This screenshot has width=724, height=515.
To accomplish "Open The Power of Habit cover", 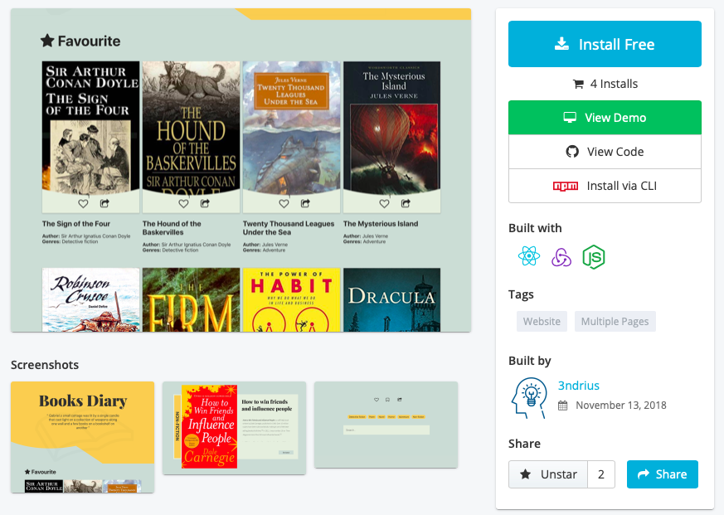I will pyautogui.click(x=291, y=299).
